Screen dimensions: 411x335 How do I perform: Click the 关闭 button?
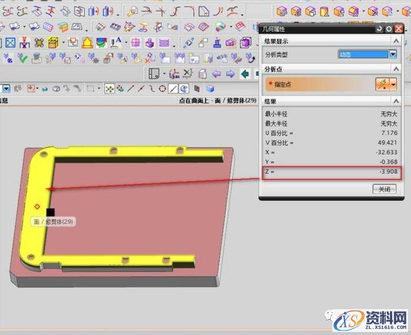385,189
